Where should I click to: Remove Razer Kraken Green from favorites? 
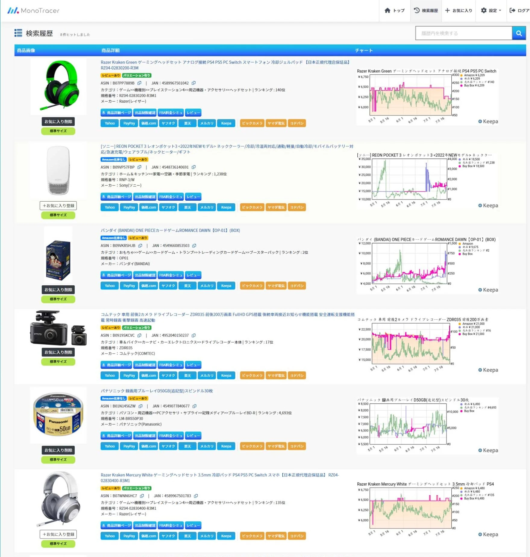pos(58,121)
